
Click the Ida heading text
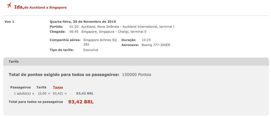coord(19,7)
